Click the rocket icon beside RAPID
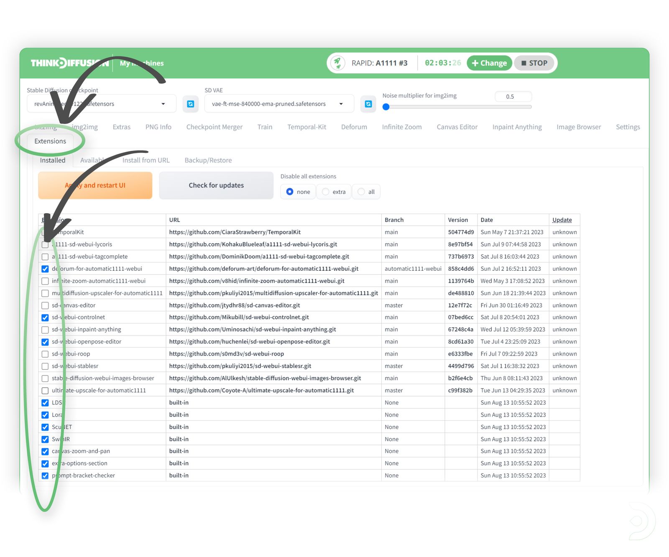The height and width of the screenshot is (557, 669). point(337,63)
